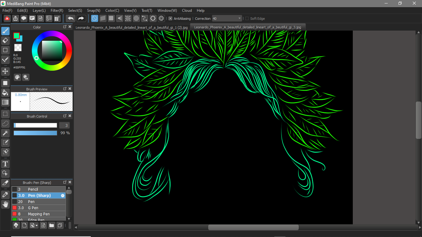422x237 pixels.
Task: Open the Filter(R) menu
Action: [x=57, y=11]
